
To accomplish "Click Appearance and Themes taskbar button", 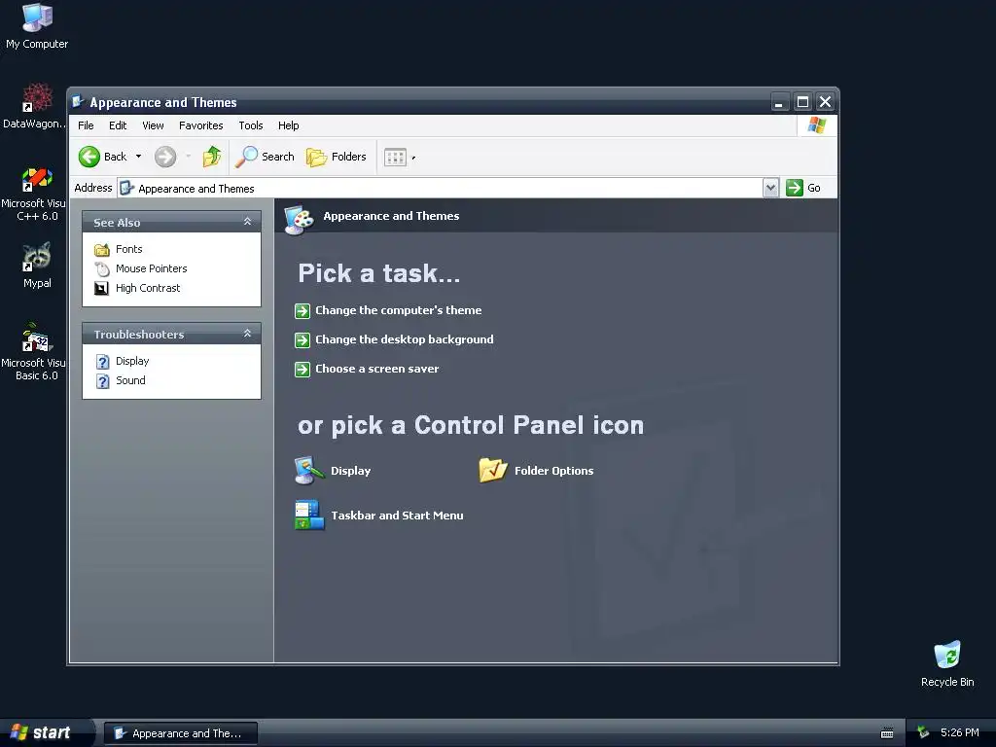I will (x=181, y=733).
